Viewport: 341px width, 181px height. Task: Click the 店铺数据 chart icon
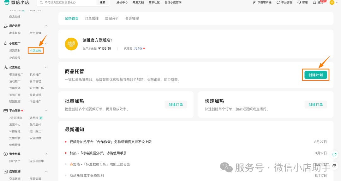point(6,172)
